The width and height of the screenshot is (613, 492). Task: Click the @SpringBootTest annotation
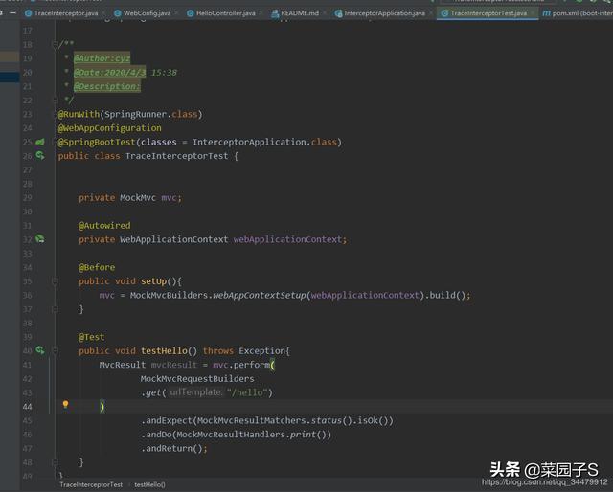[x=97, y=142]
